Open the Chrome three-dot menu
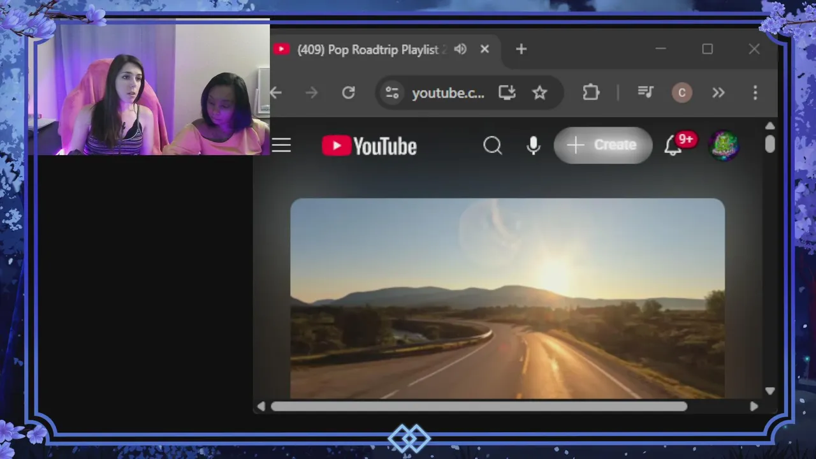The width and height of the screenshot is (816, 459). click(755, 93)
